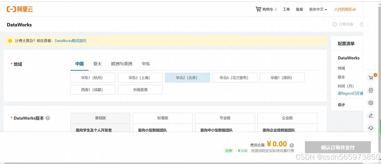Open customer service headset icon
Viewport: 381px width, 164px height.
pos(371,128)
